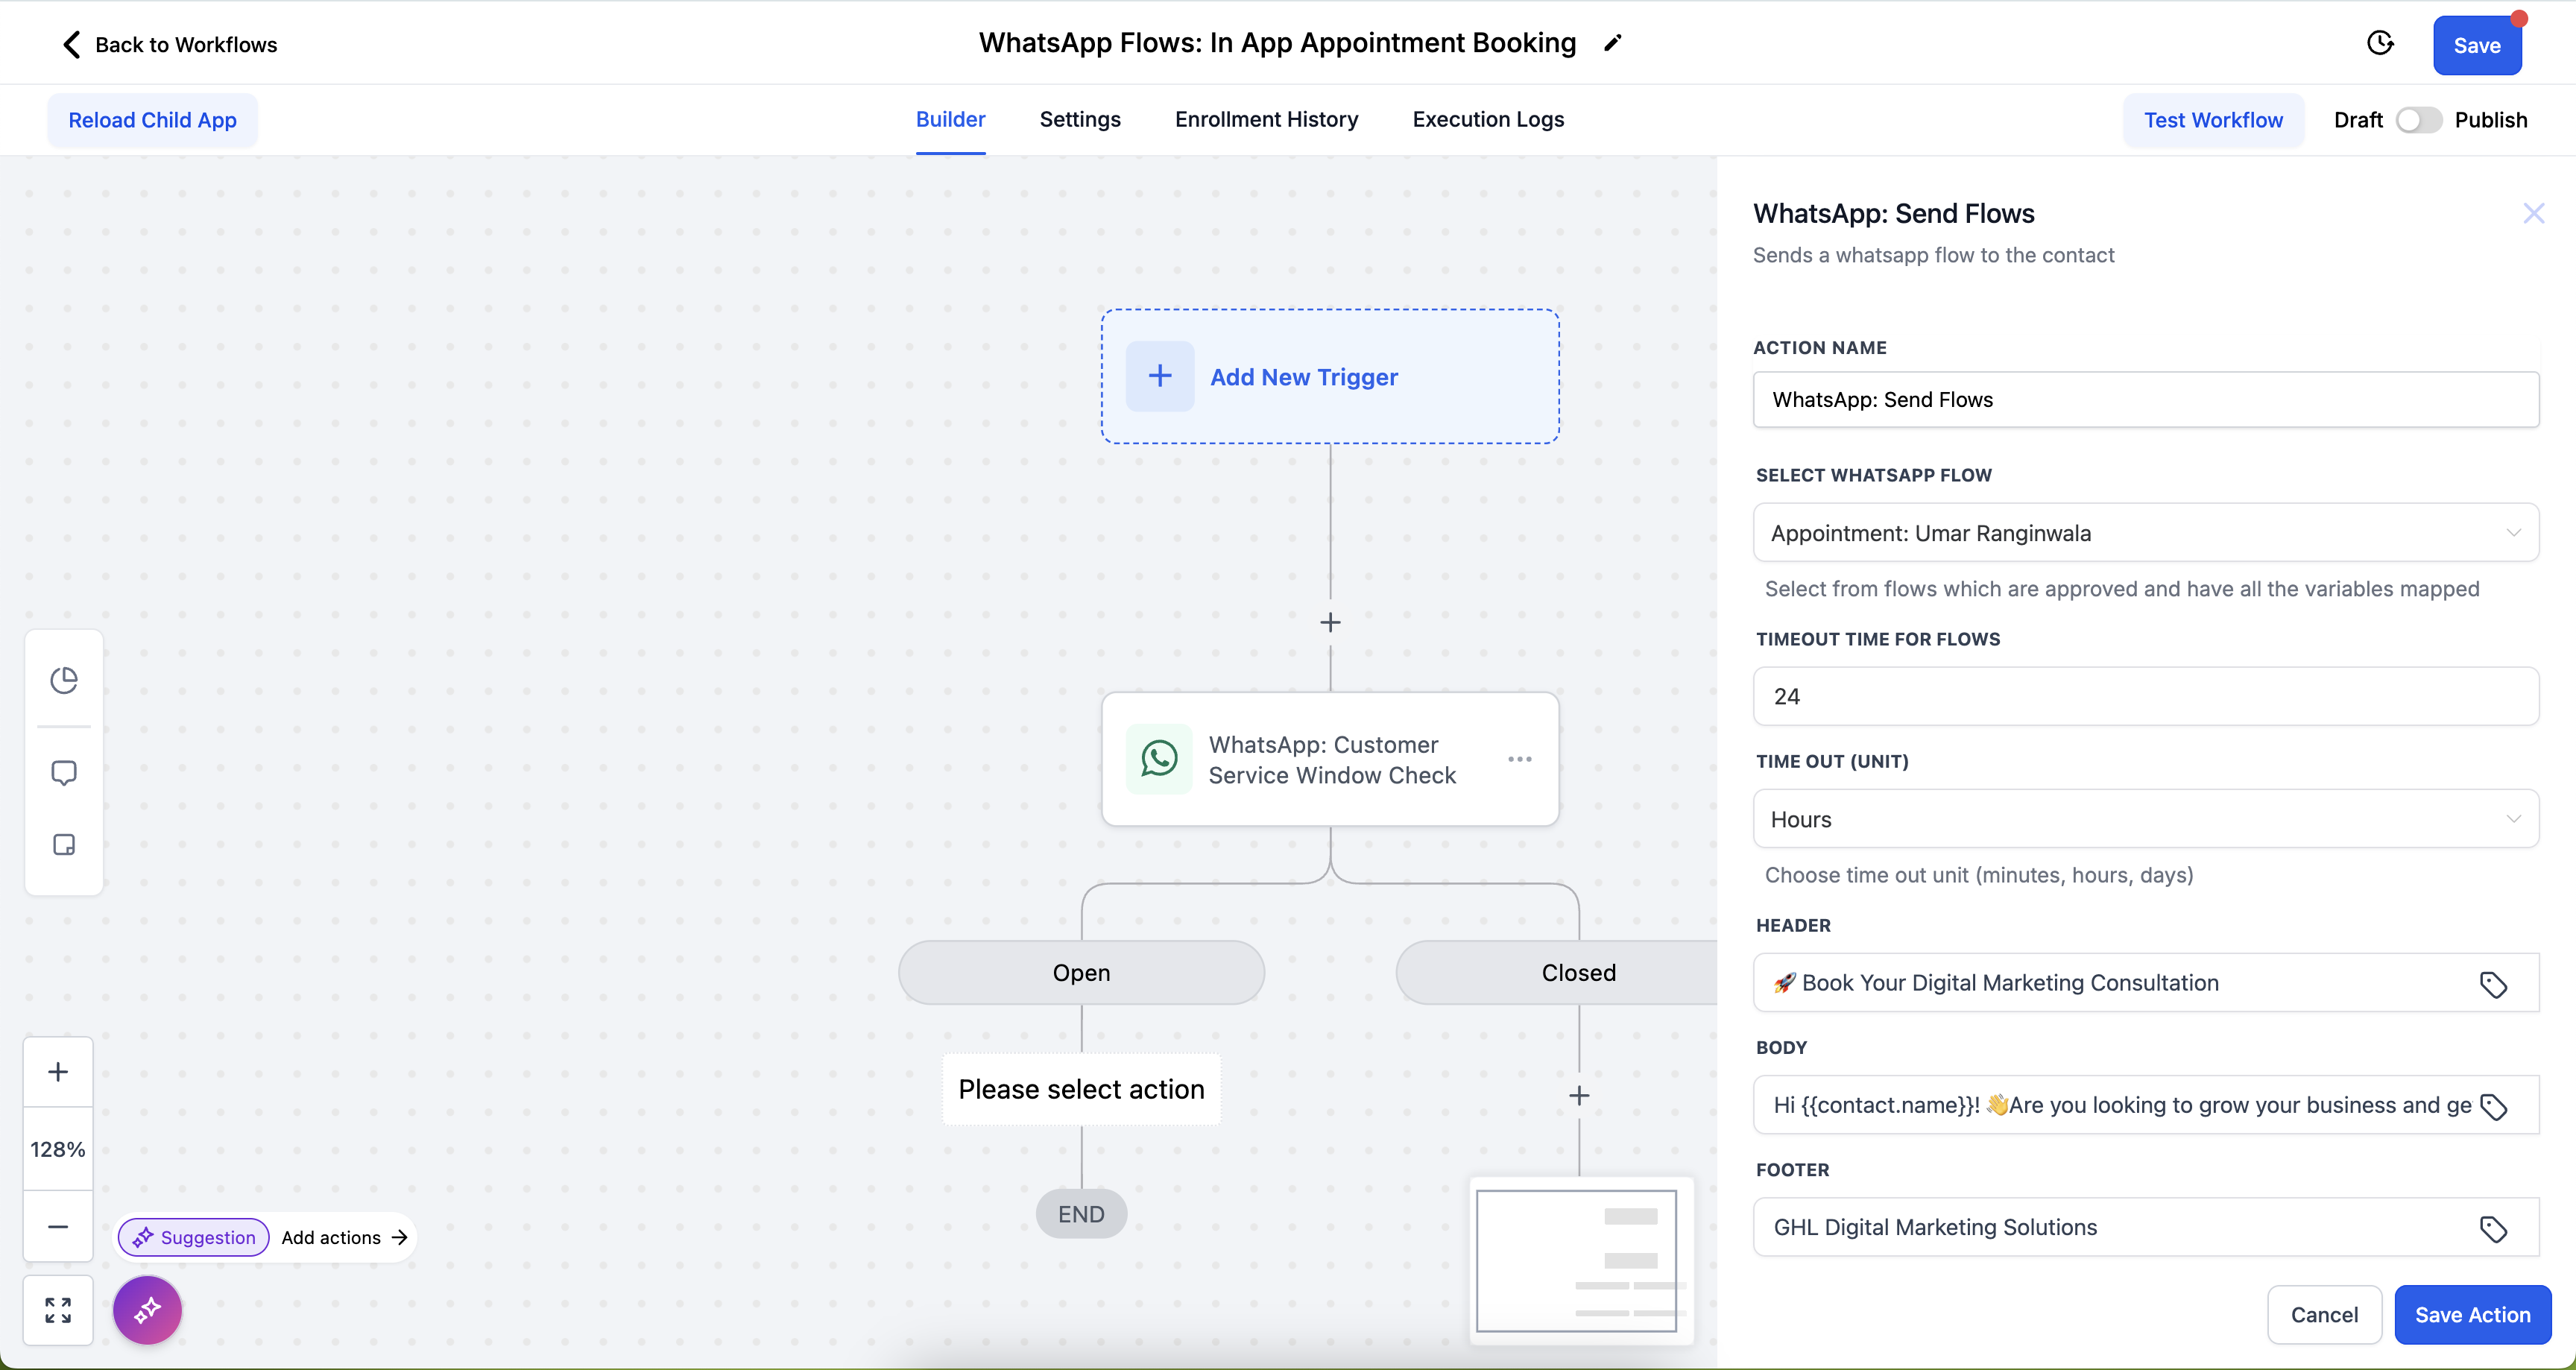Open version history clock icon

click(2380, 43)
